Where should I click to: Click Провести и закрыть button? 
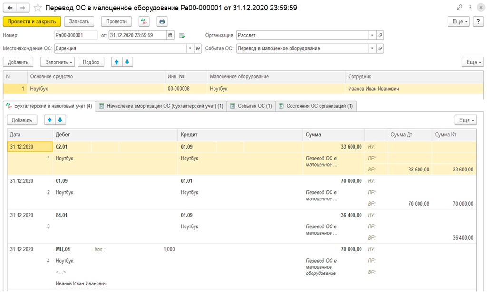tap(32, 21)
